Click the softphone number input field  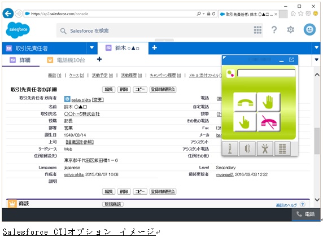[266, 73]
